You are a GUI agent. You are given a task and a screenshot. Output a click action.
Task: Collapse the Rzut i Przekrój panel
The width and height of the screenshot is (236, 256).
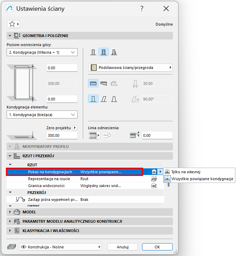(10, 156)
